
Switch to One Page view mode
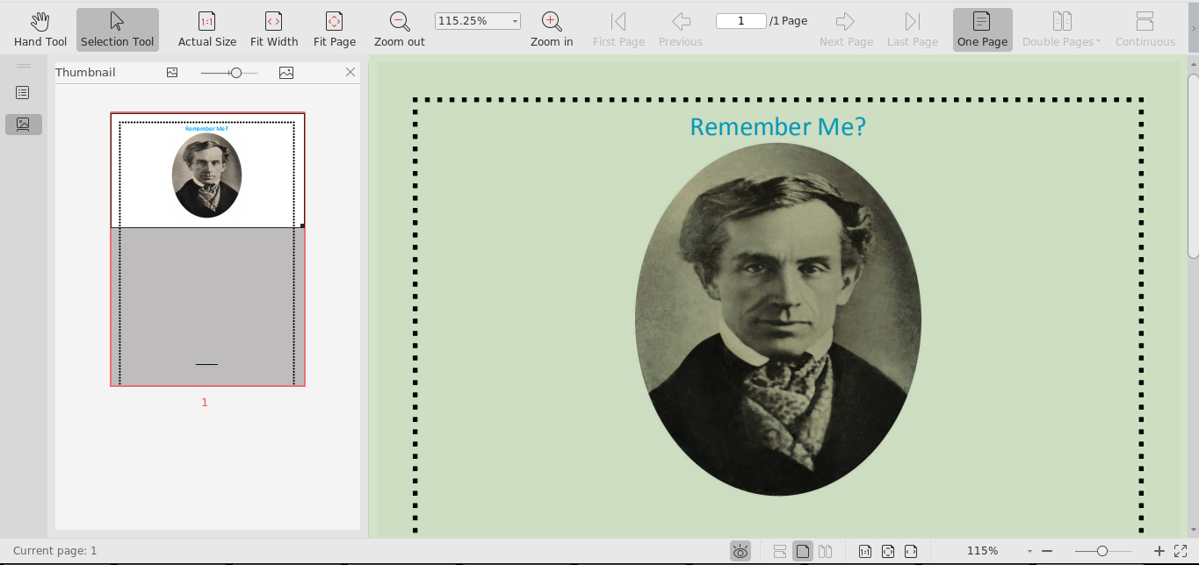(982, 29)
